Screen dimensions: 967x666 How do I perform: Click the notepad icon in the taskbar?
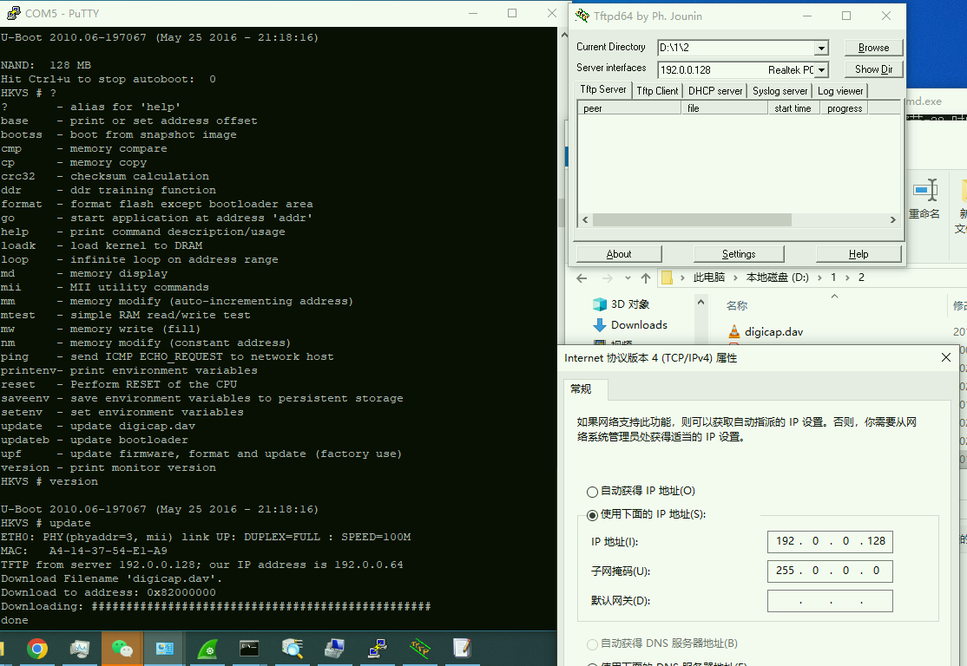[x=462, y=649]
